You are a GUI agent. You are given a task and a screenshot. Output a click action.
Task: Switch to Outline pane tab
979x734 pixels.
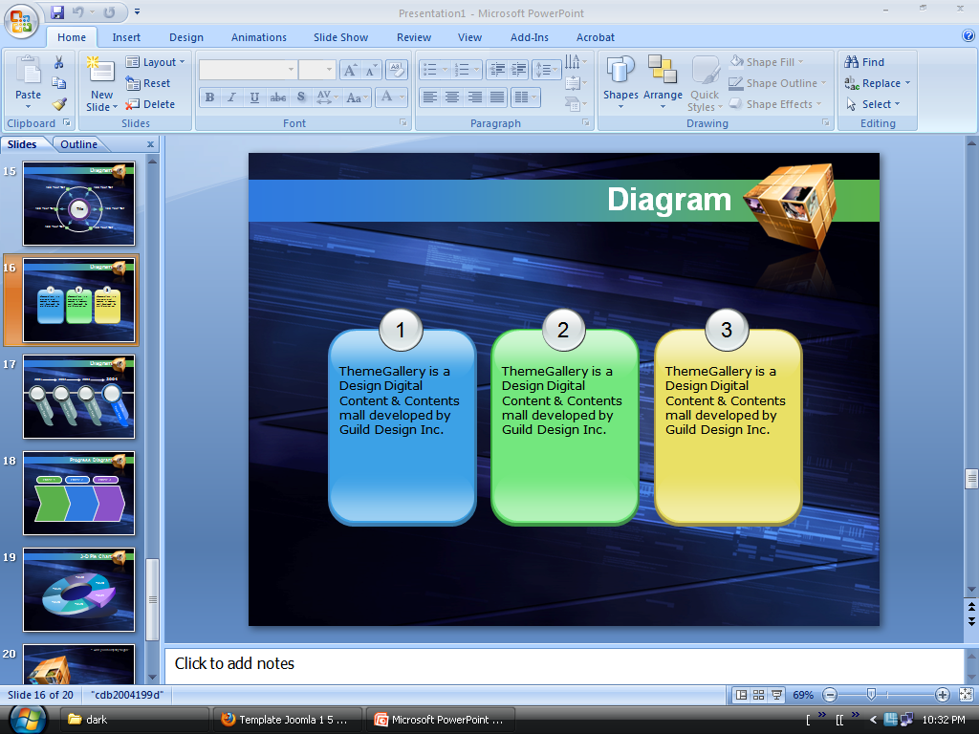point(78,144)
